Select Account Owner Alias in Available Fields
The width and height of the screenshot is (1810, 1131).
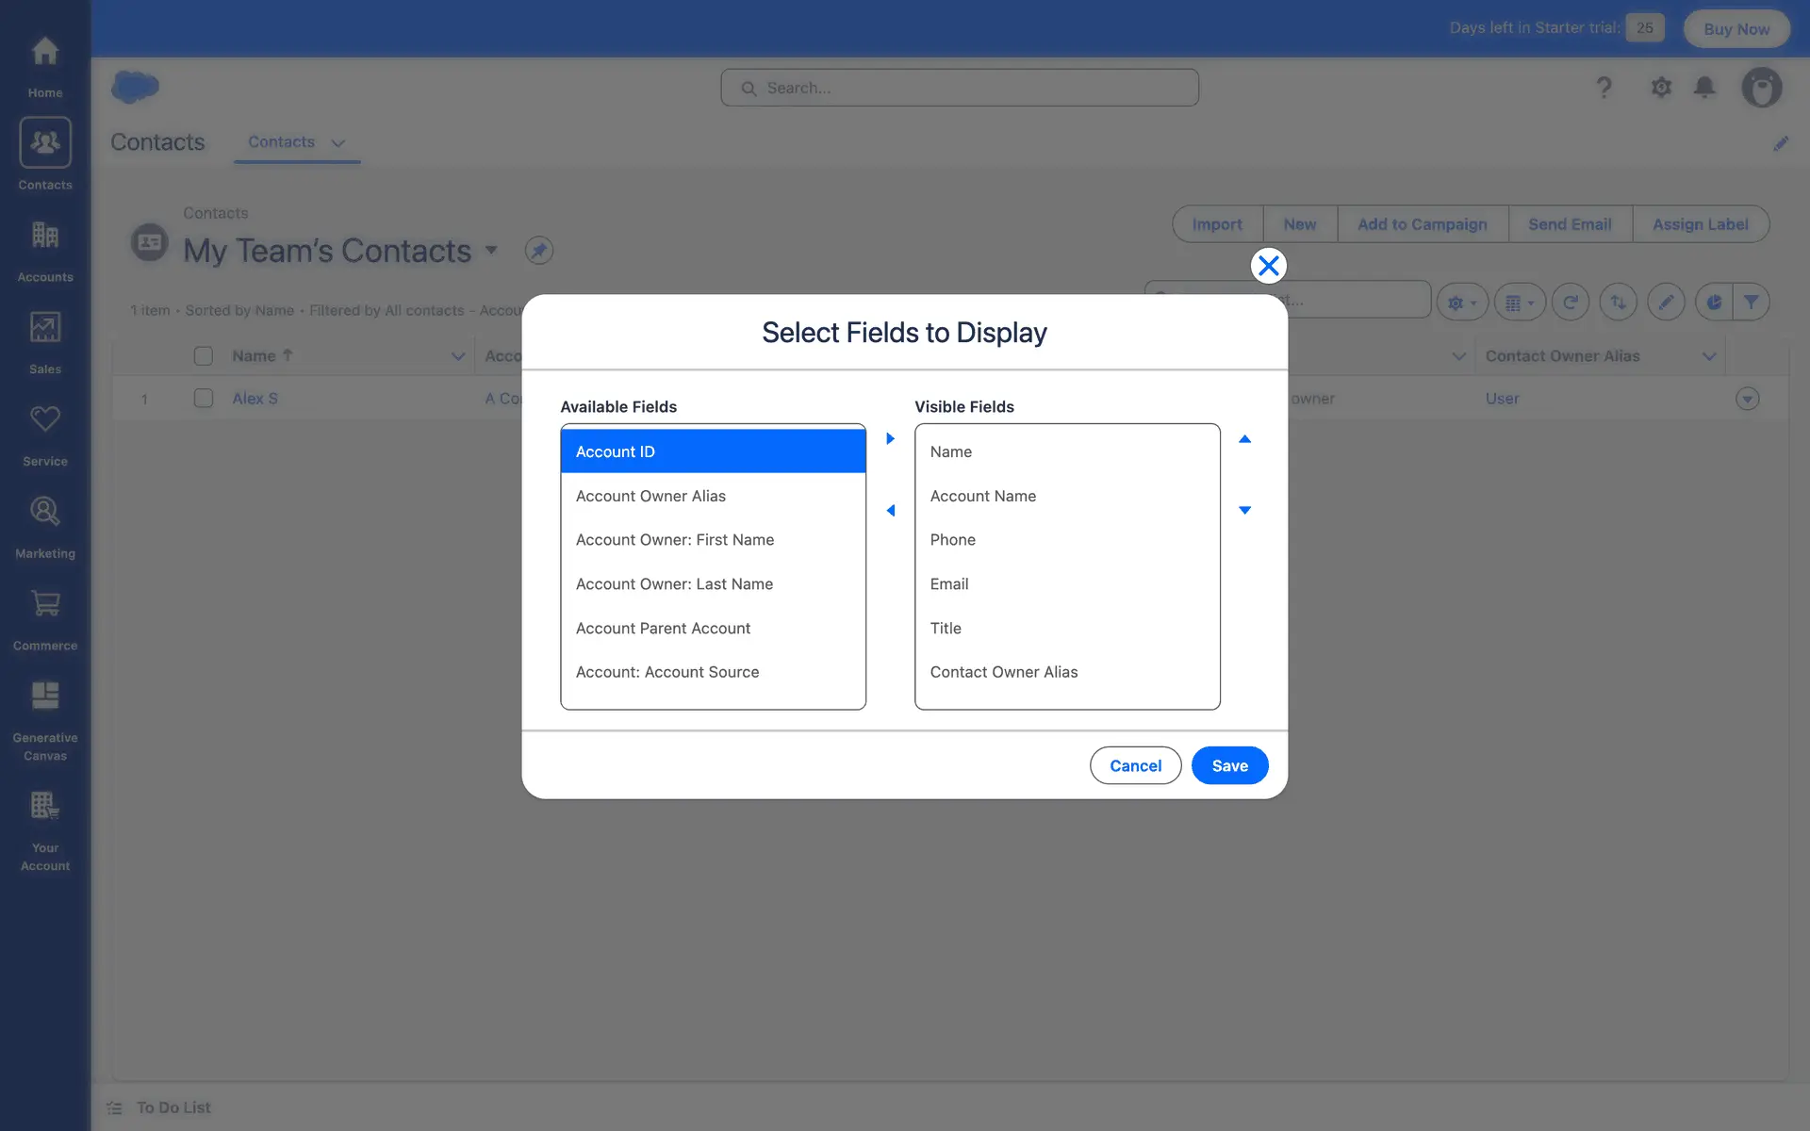click(x=650, y=496)
